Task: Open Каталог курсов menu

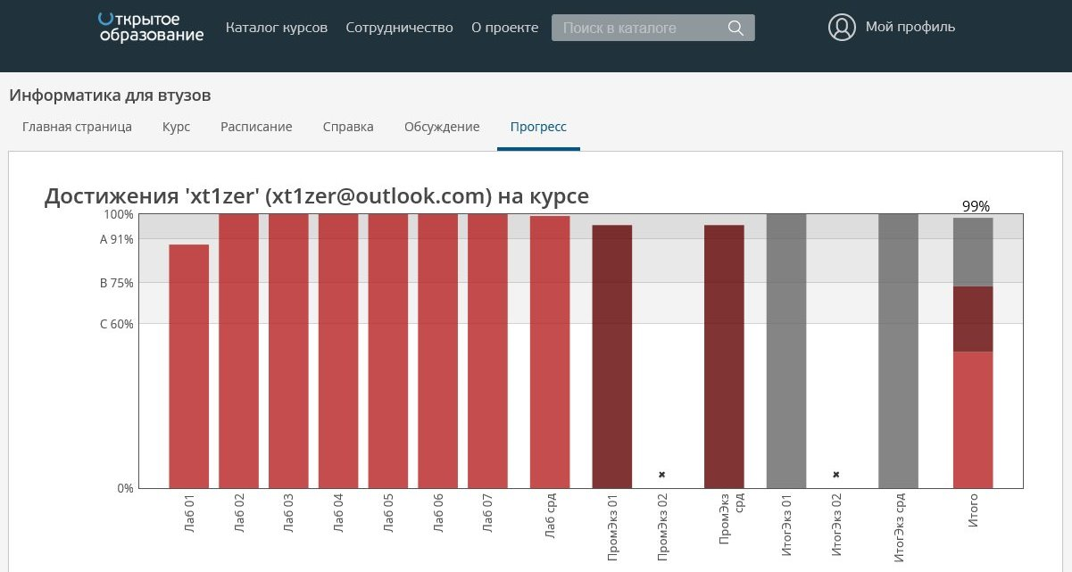Action: [277, 28]
